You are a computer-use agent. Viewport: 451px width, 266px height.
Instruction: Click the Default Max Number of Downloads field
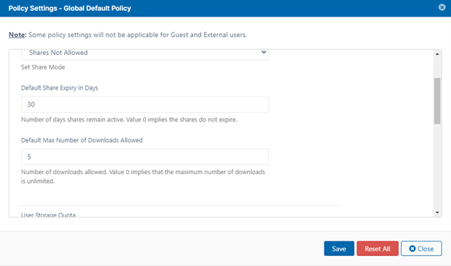(145, 157)
